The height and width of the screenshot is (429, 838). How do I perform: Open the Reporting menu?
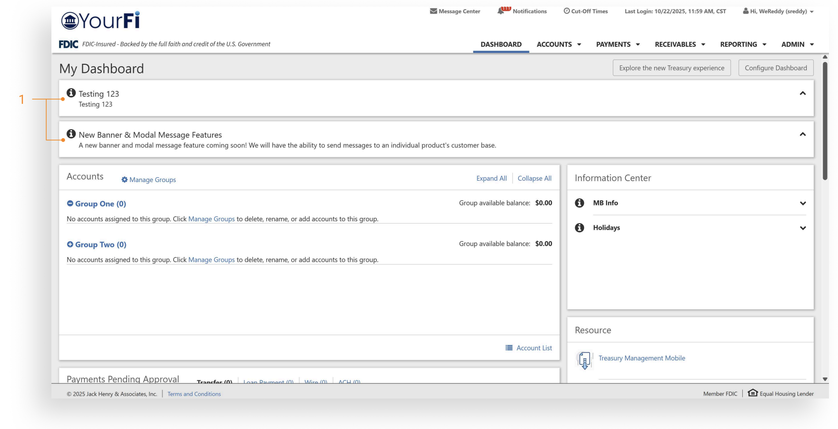click(x=743, y=44)
